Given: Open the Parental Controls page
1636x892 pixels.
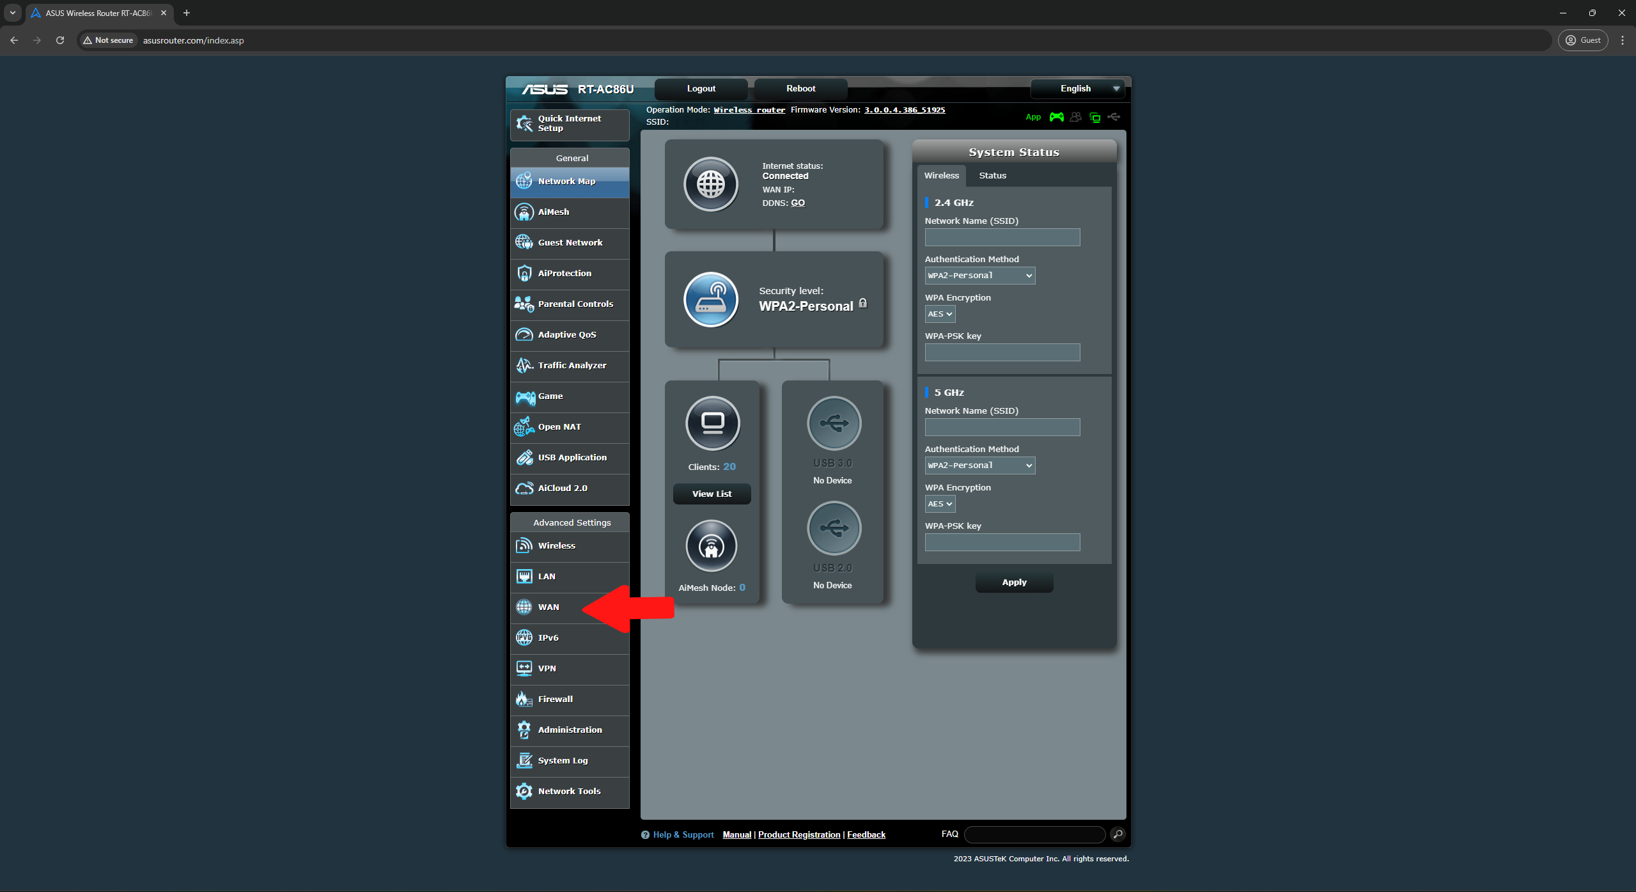Looking at the screenshot, I should (570, 304).
